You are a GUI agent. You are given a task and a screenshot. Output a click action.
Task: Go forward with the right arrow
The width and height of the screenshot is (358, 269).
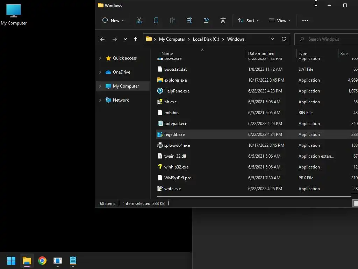pos(115,39)
